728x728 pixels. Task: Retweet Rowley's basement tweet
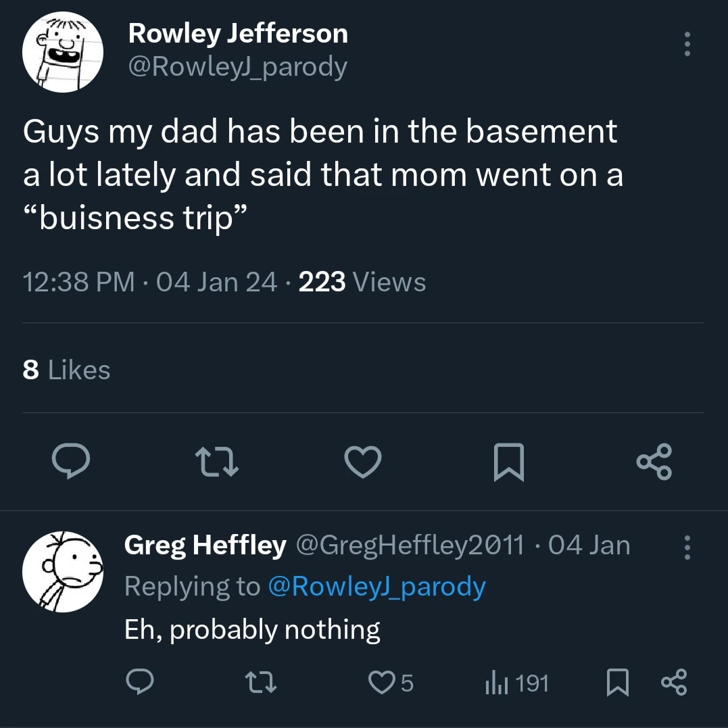[218, 462]
